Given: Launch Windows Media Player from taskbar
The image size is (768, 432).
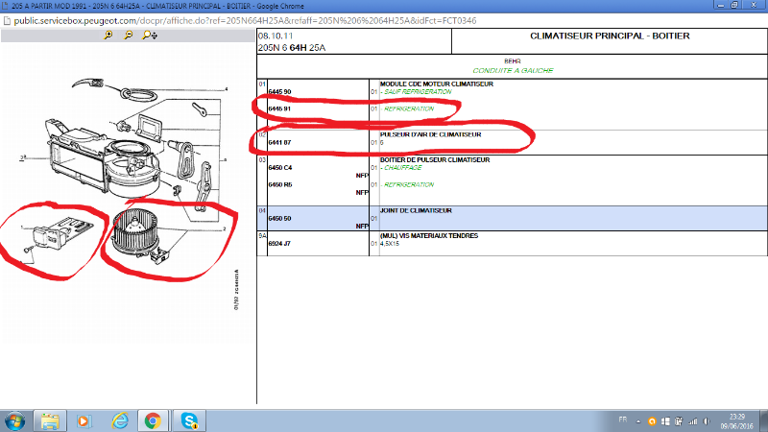Looking at the screenshot, I should (84, 421).
